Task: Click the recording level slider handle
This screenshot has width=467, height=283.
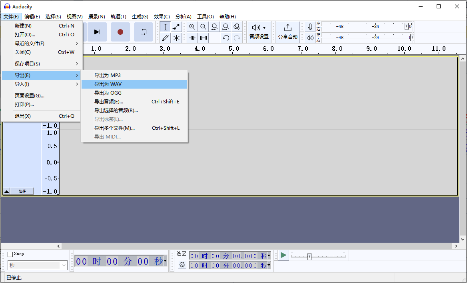Action: pos(407,26)
